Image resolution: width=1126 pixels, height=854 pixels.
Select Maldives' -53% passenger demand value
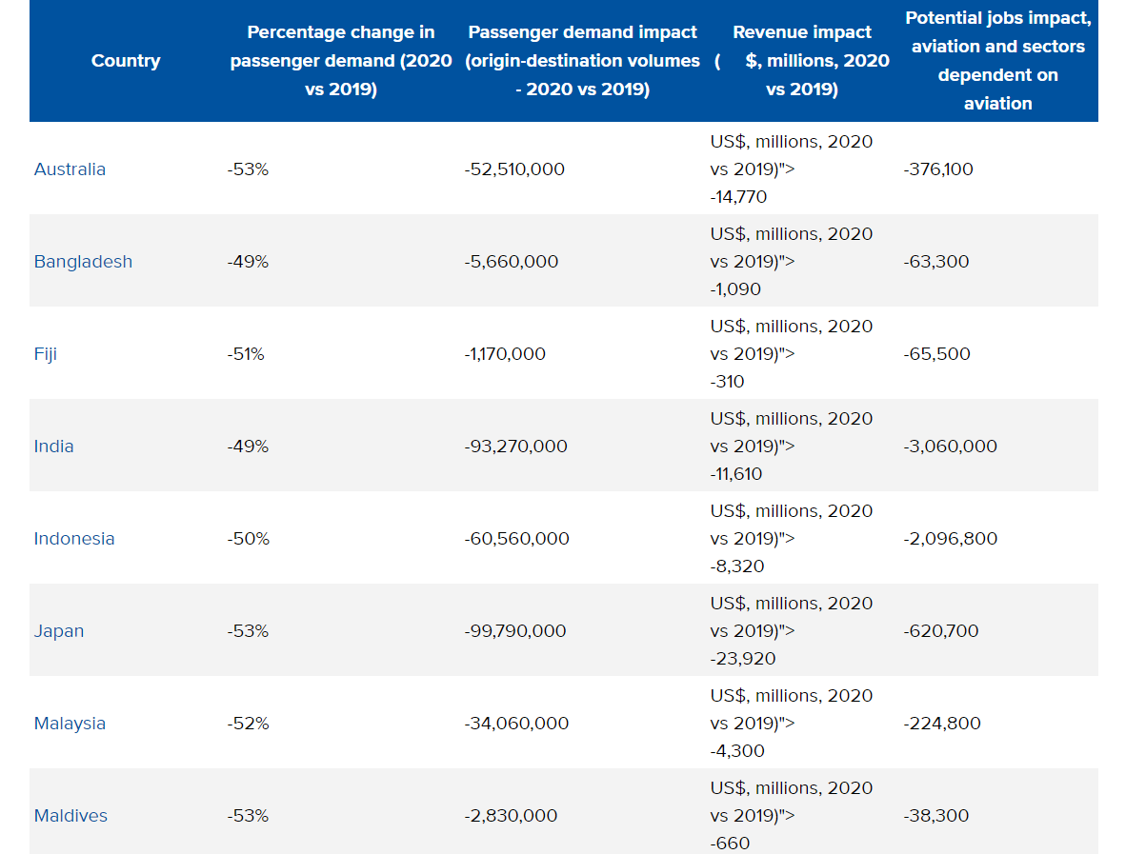tap(248, 816)
